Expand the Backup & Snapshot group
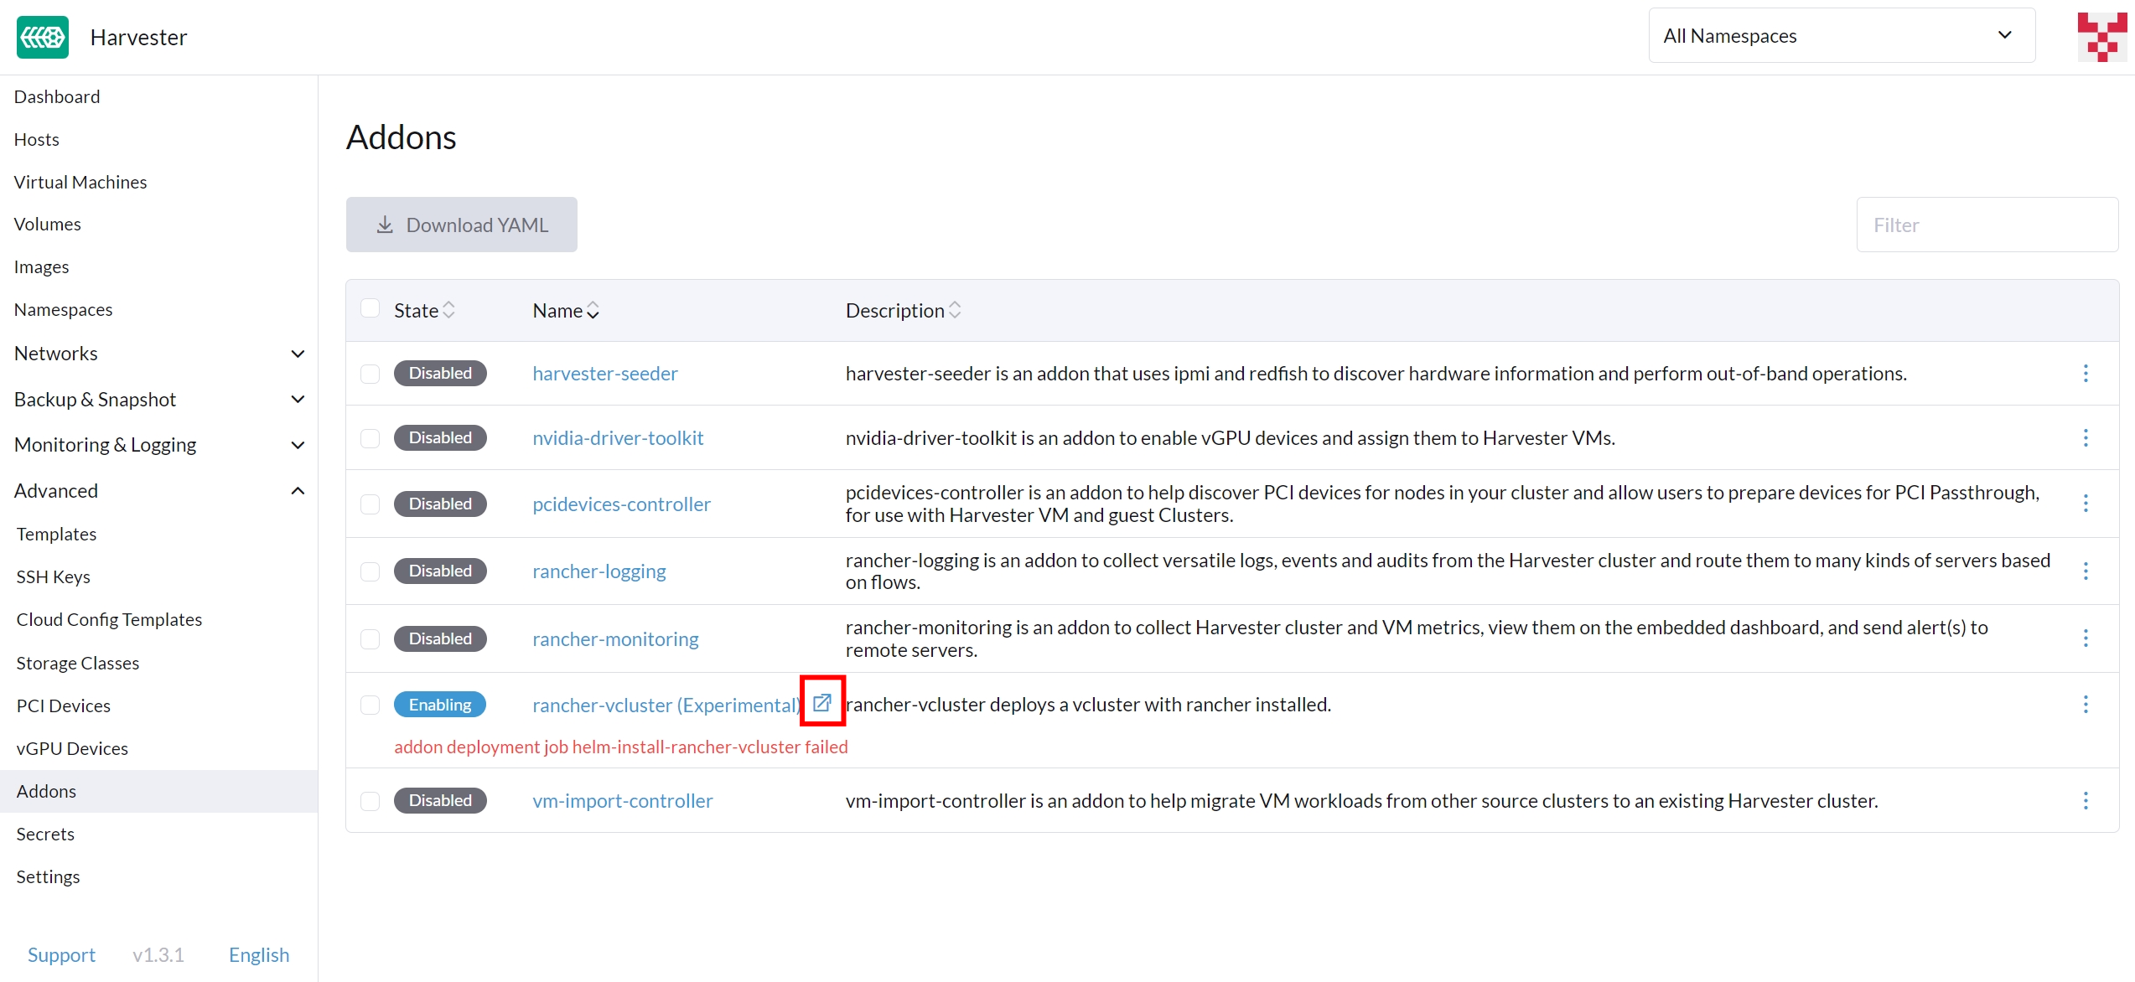The width and height of the screenshot is (2135, 982). pos(159,400)
